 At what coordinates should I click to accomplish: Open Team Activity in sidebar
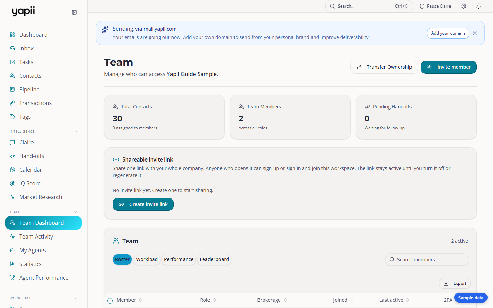(43, 236)
